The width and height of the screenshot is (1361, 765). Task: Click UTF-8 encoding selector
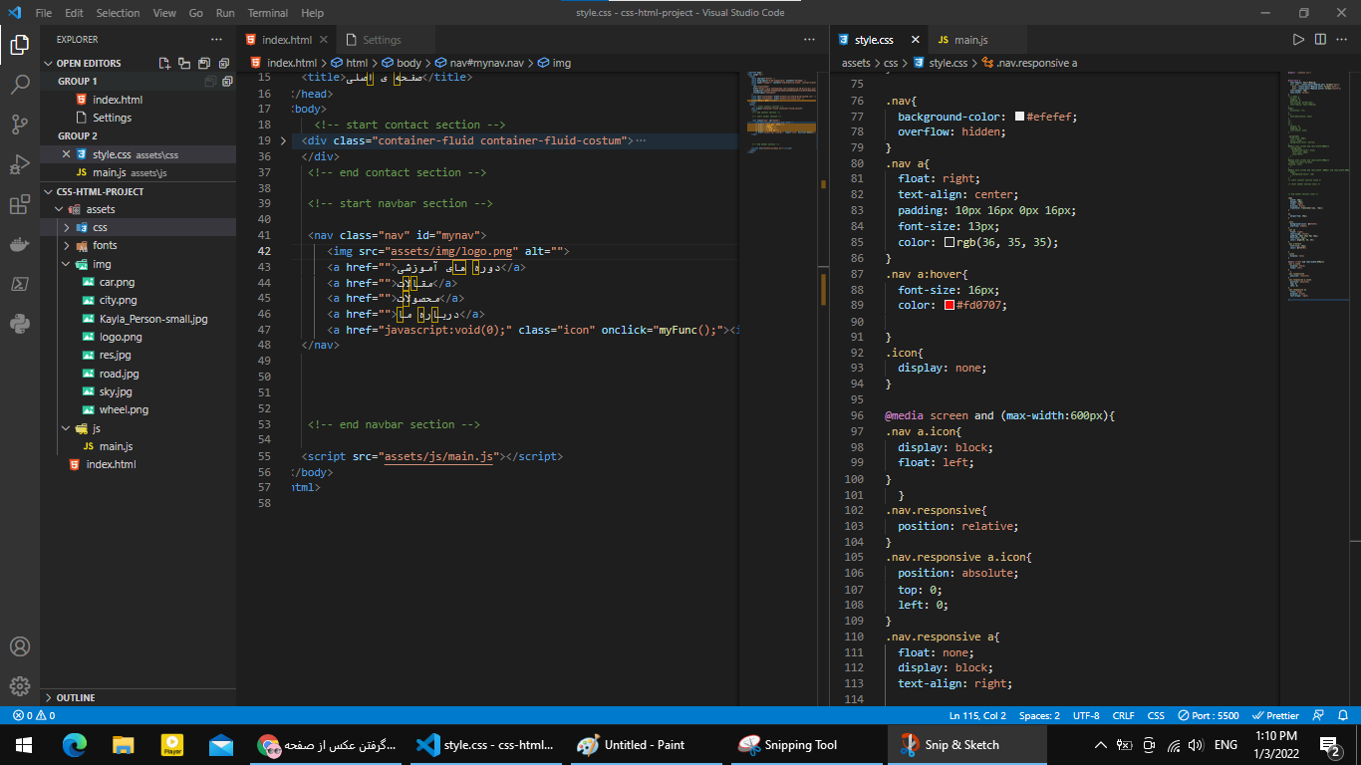[1086, 715]
